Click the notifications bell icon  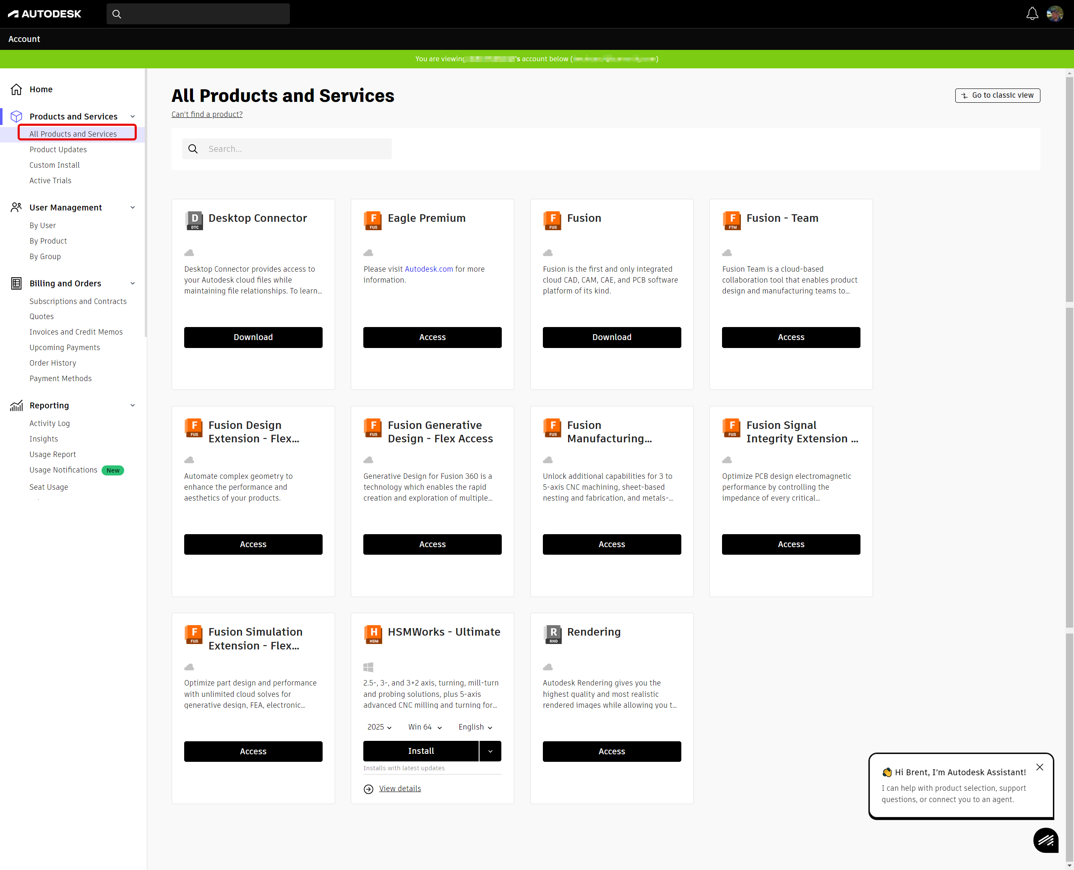tap(1032, 13)
